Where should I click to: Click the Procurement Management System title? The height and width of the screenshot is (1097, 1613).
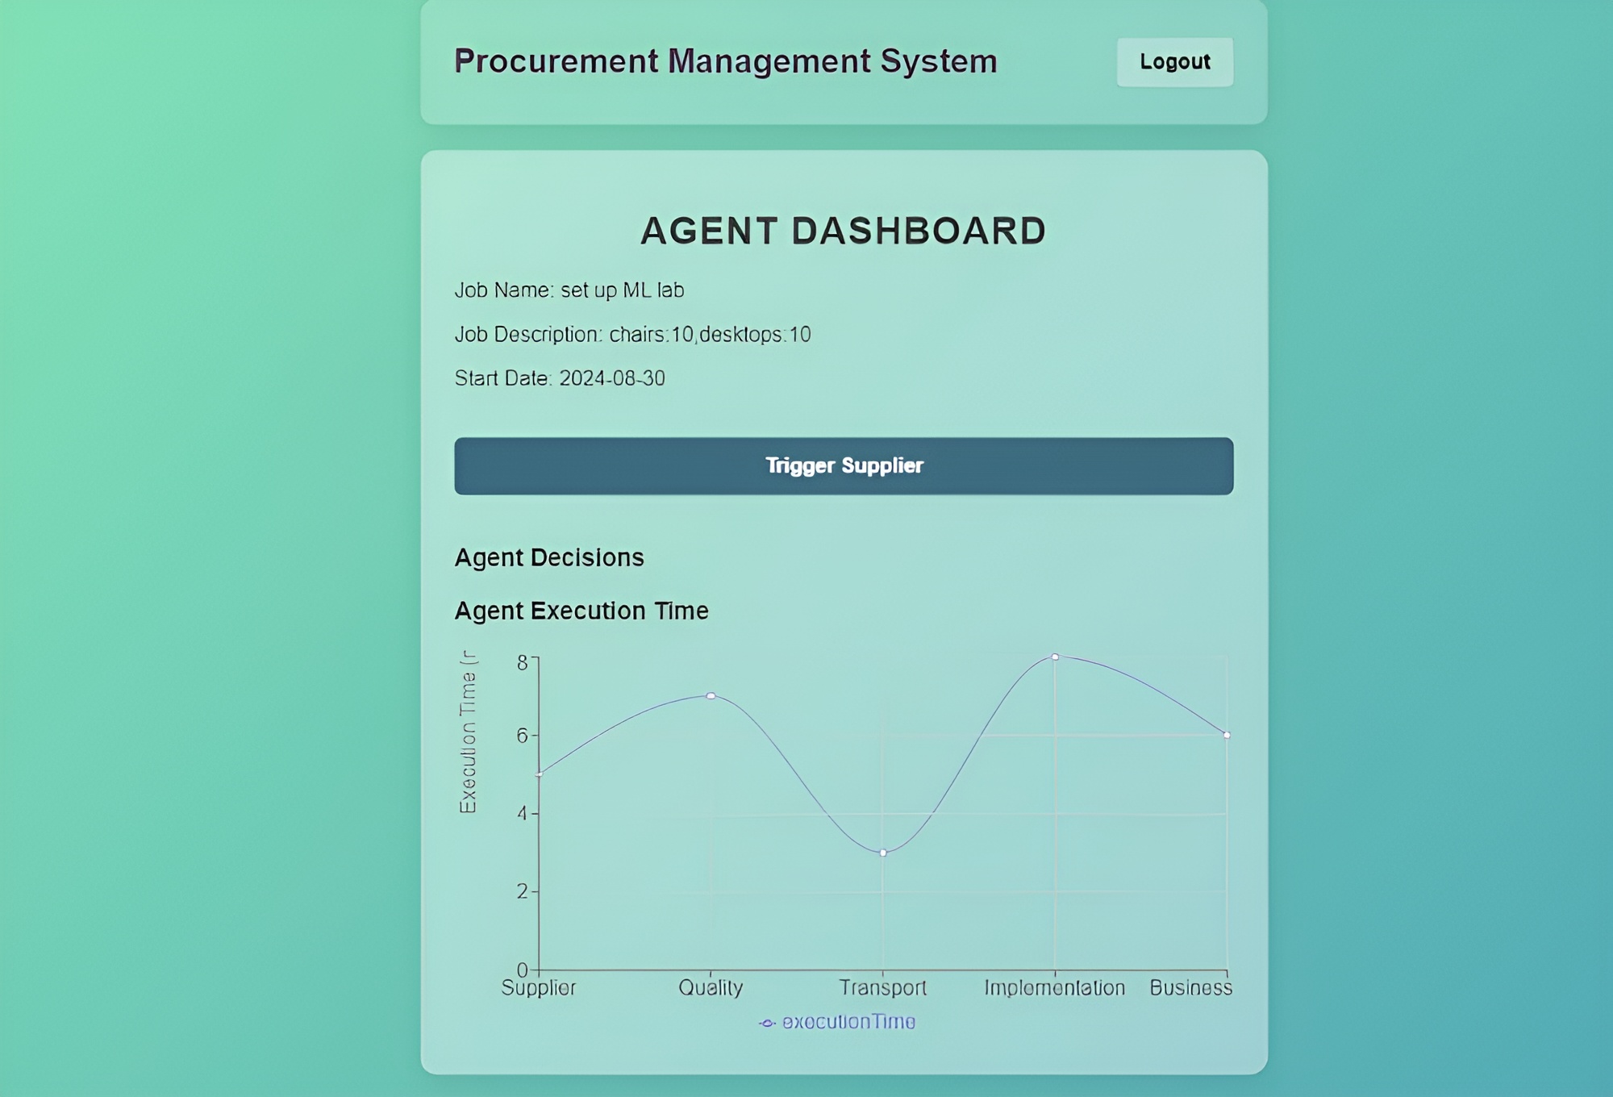(x=725, y=61)
